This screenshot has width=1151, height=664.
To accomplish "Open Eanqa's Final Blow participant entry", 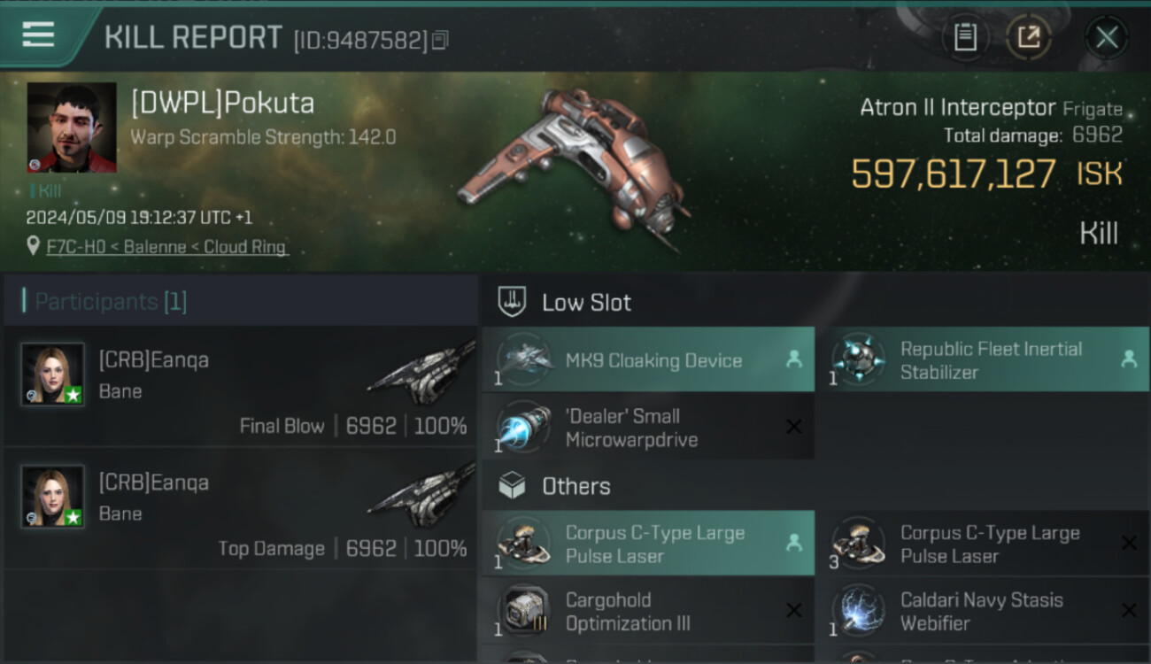I will [241, 386].
